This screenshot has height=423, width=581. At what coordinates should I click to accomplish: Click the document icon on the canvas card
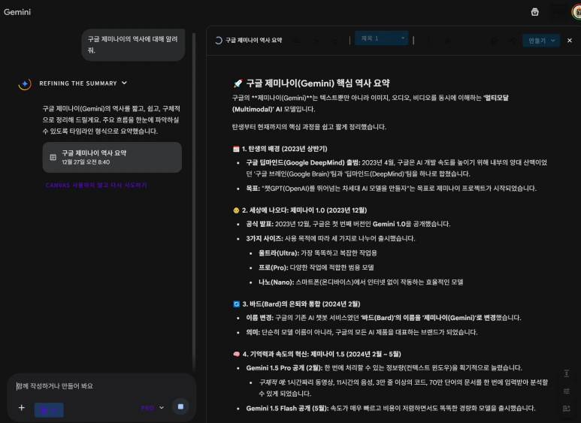(53, 158)
